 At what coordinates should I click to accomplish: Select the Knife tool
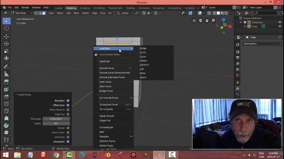click(x=6, y=111)
